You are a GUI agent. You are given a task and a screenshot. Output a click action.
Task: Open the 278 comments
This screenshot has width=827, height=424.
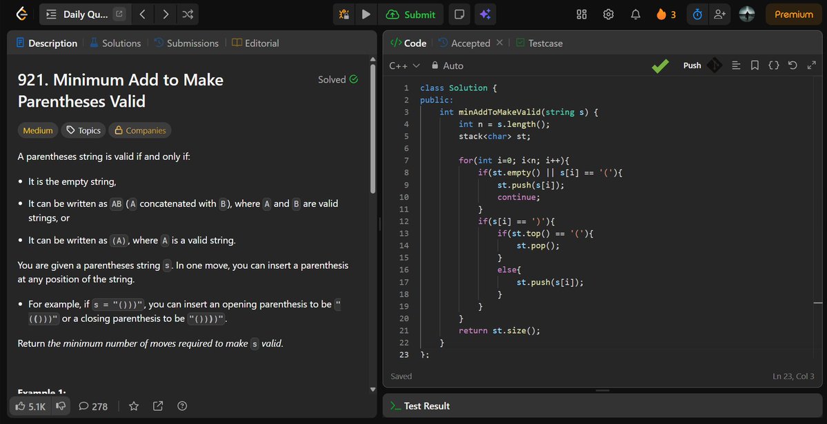point(93,406)
